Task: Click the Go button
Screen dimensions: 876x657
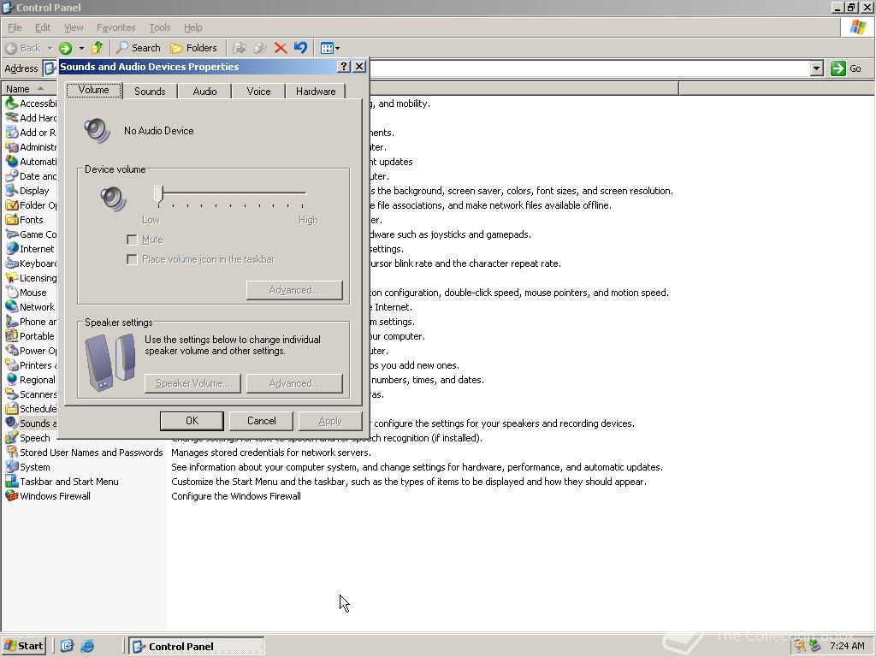Action: [x=846, y=68]
